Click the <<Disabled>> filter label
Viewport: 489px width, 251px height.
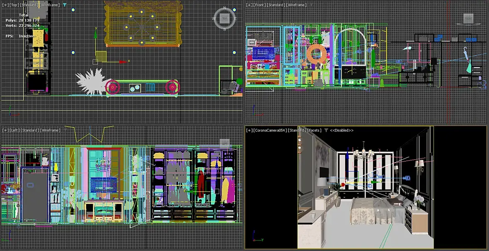pos(342,130)
